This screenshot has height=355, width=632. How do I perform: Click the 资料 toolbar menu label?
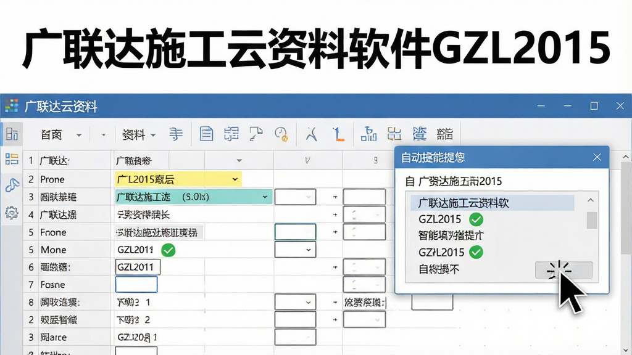pos(133,135)
